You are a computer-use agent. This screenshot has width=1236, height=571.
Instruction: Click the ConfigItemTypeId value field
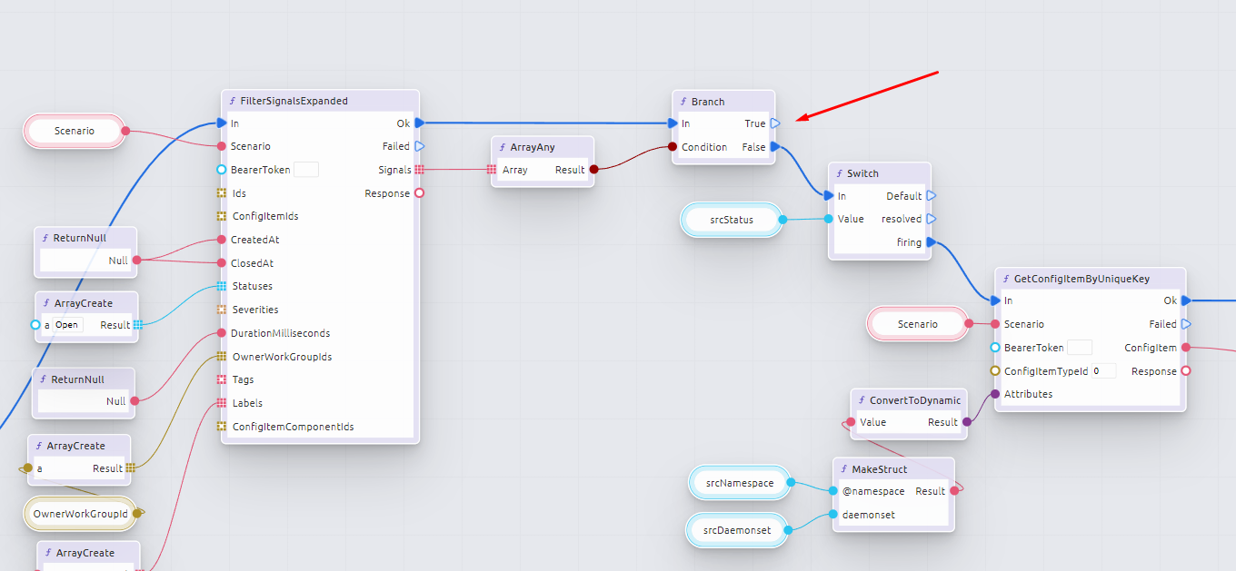coord(1103,371)
